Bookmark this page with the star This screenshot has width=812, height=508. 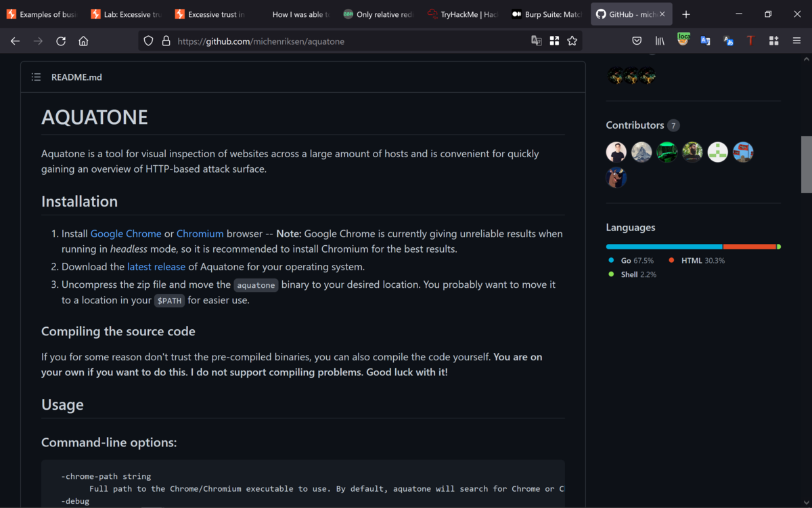[572, 41]
